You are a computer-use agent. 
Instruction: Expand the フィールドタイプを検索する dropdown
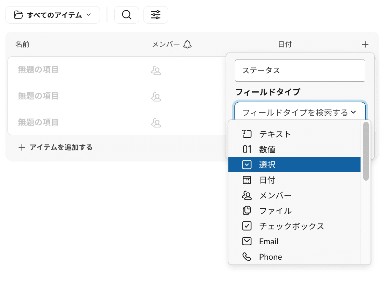click(300, 112)
